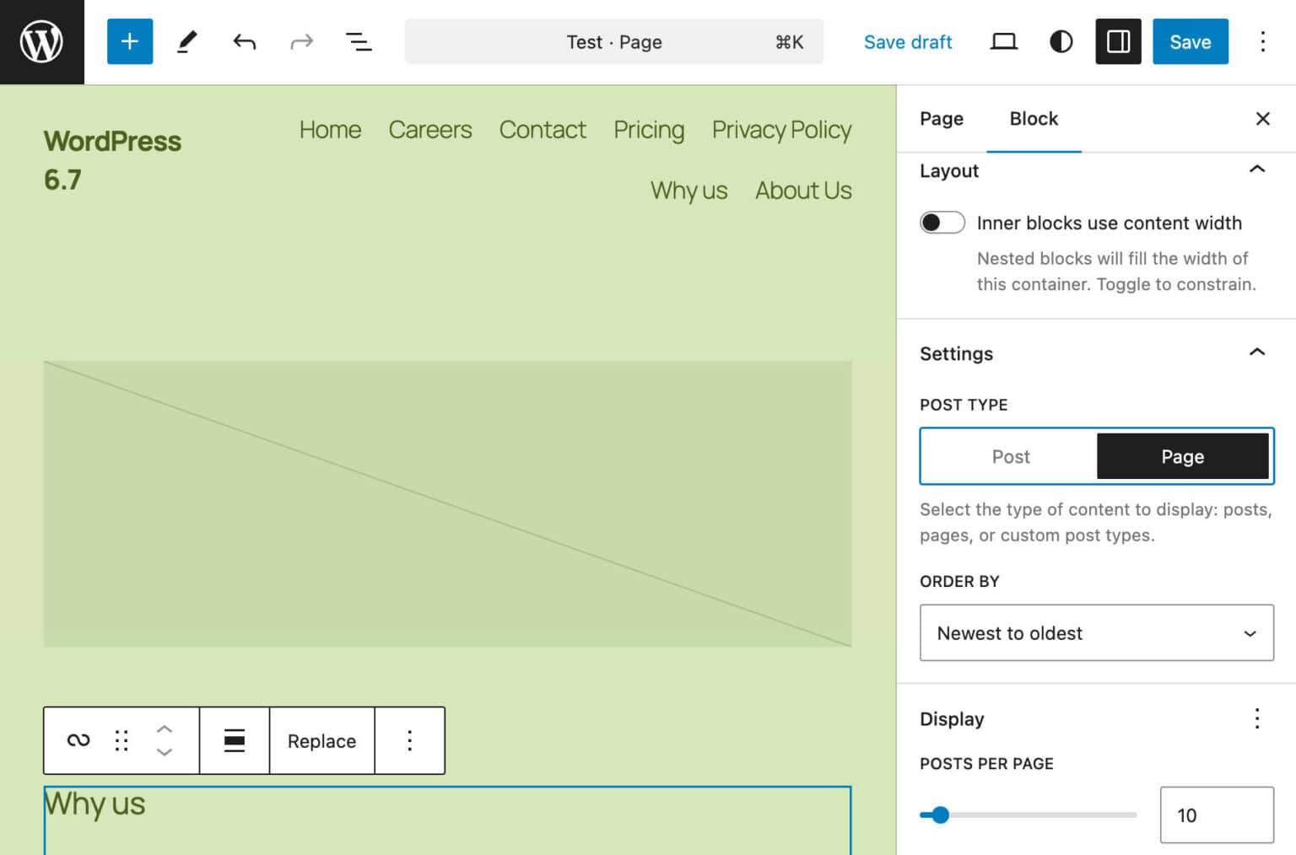Open the Newest to oldest dropdown

pyautogui.click(x=1095, y=633)
